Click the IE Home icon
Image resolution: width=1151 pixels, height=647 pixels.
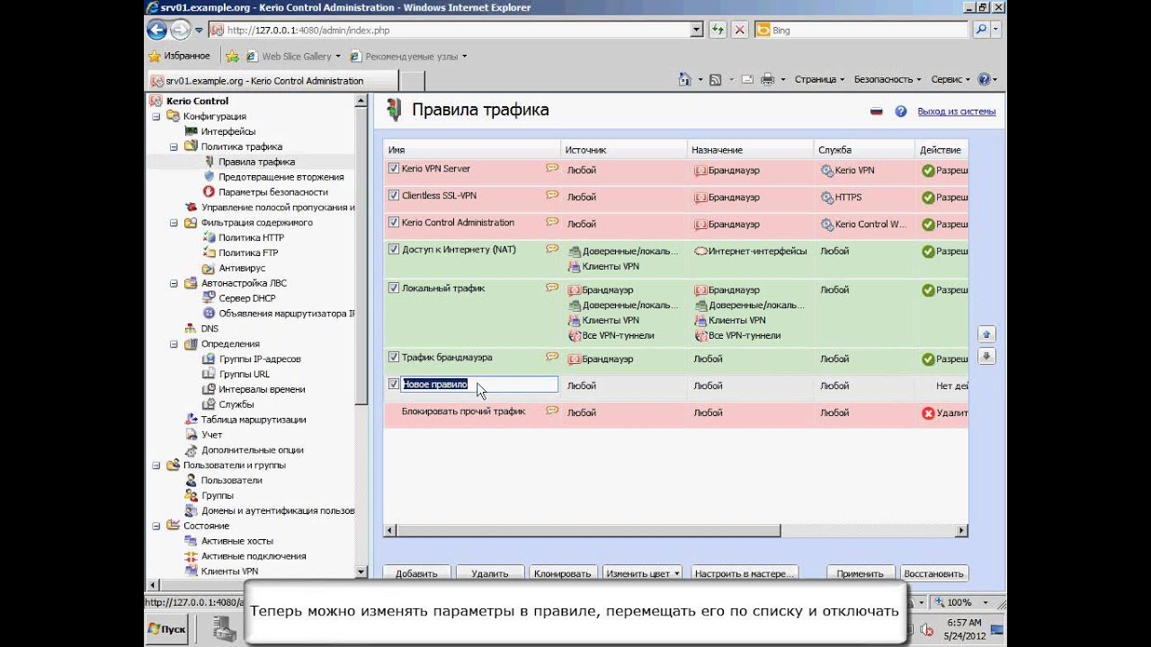685,79
